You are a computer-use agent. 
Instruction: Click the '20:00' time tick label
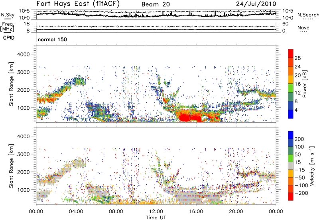pos(236,212)
